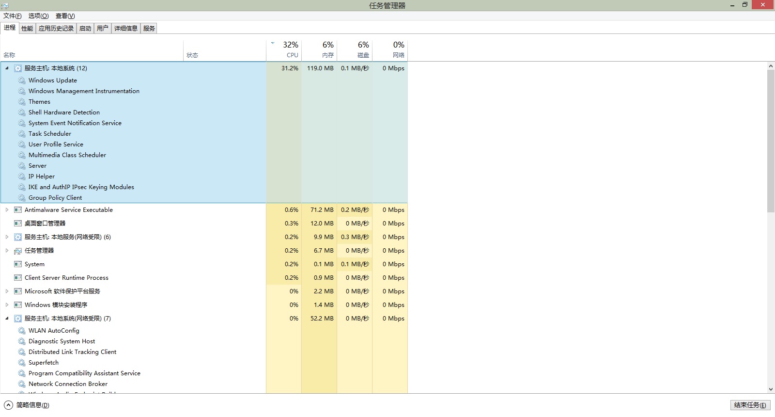Switch to the 性能 tab
The image size is (775, 417).
[x=27, y=28]
